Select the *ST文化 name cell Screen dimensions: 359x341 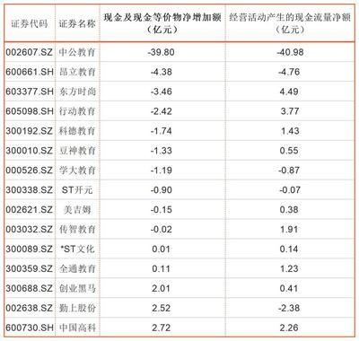click(x=77, y=249)
